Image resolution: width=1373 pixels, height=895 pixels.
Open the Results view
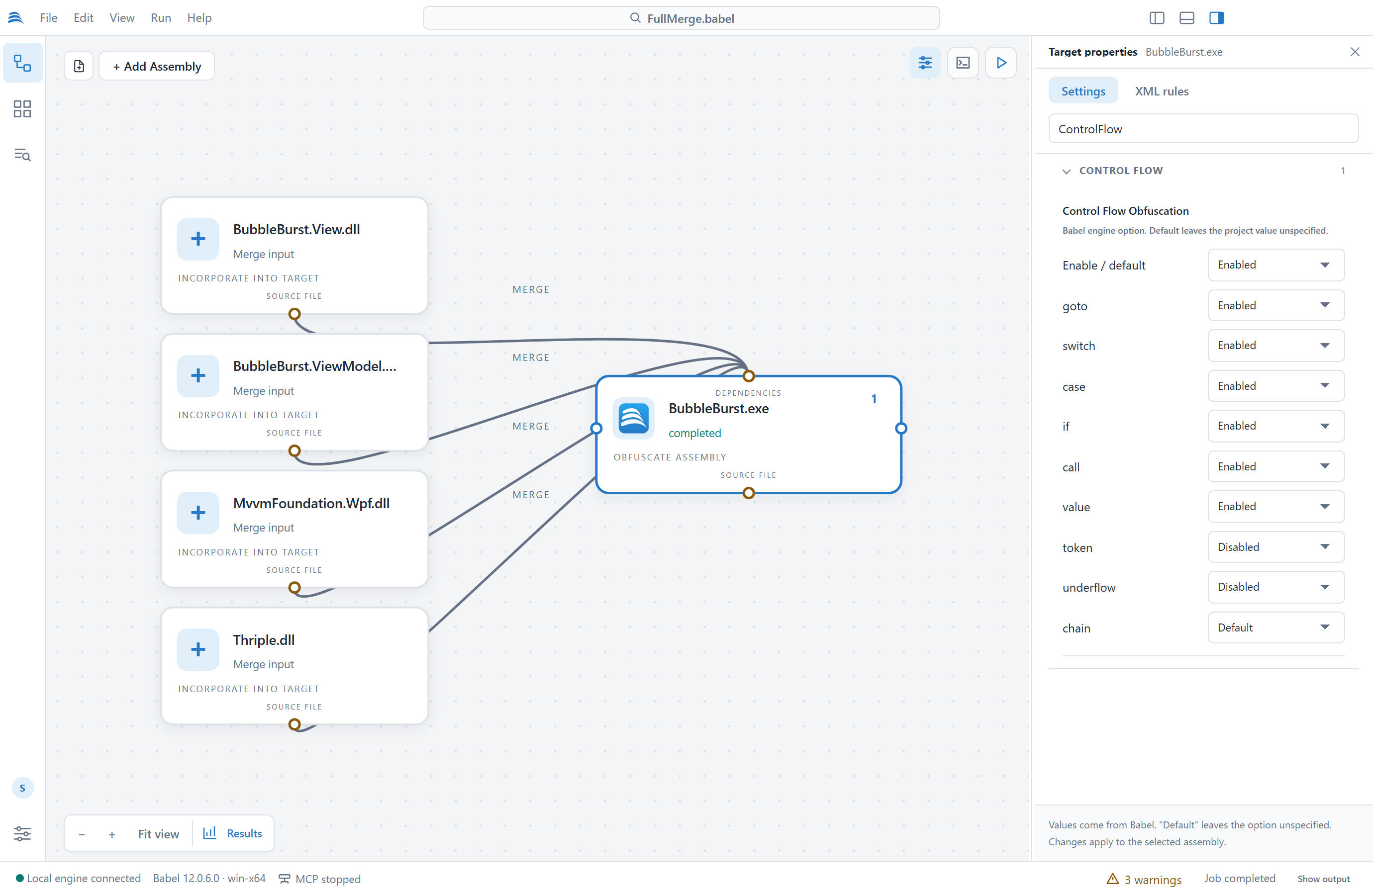pos(233,833)
